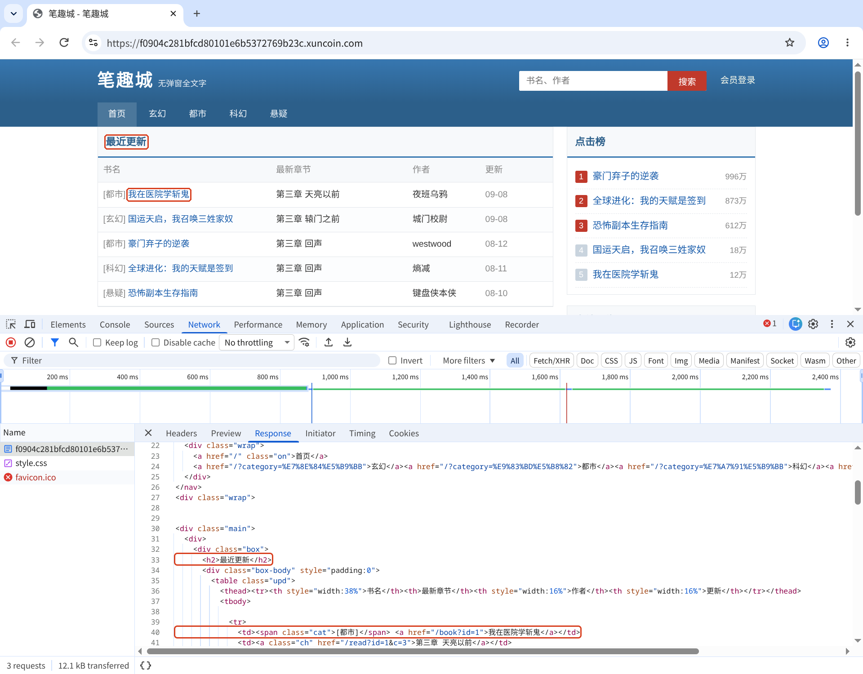Click the page vertical scrollbar thumb
Image resolution: width=863 pixels, height=674 pixels.
tap(858, 144)
